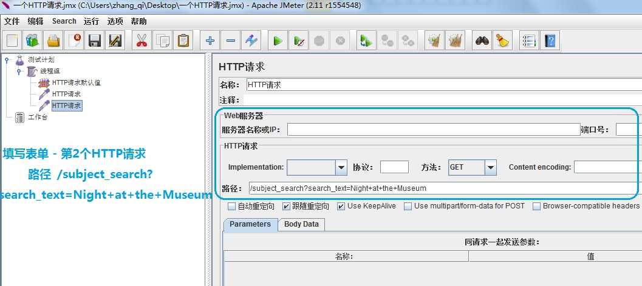642x286 pixels.
Task: Select 工作台 in the tree
Action: 38,118
